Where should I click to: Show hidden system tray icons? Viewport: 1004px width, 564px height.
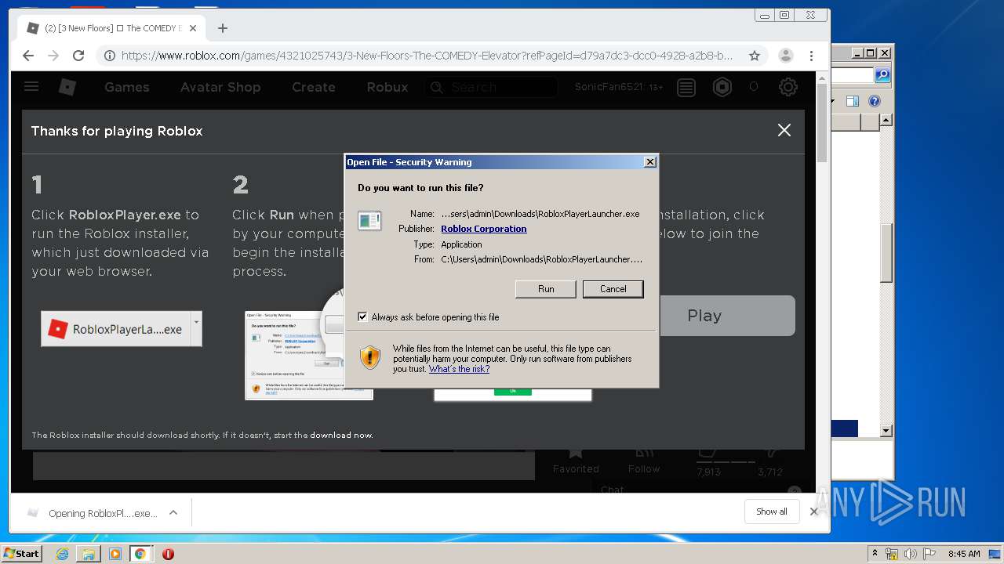pos(875,553)
